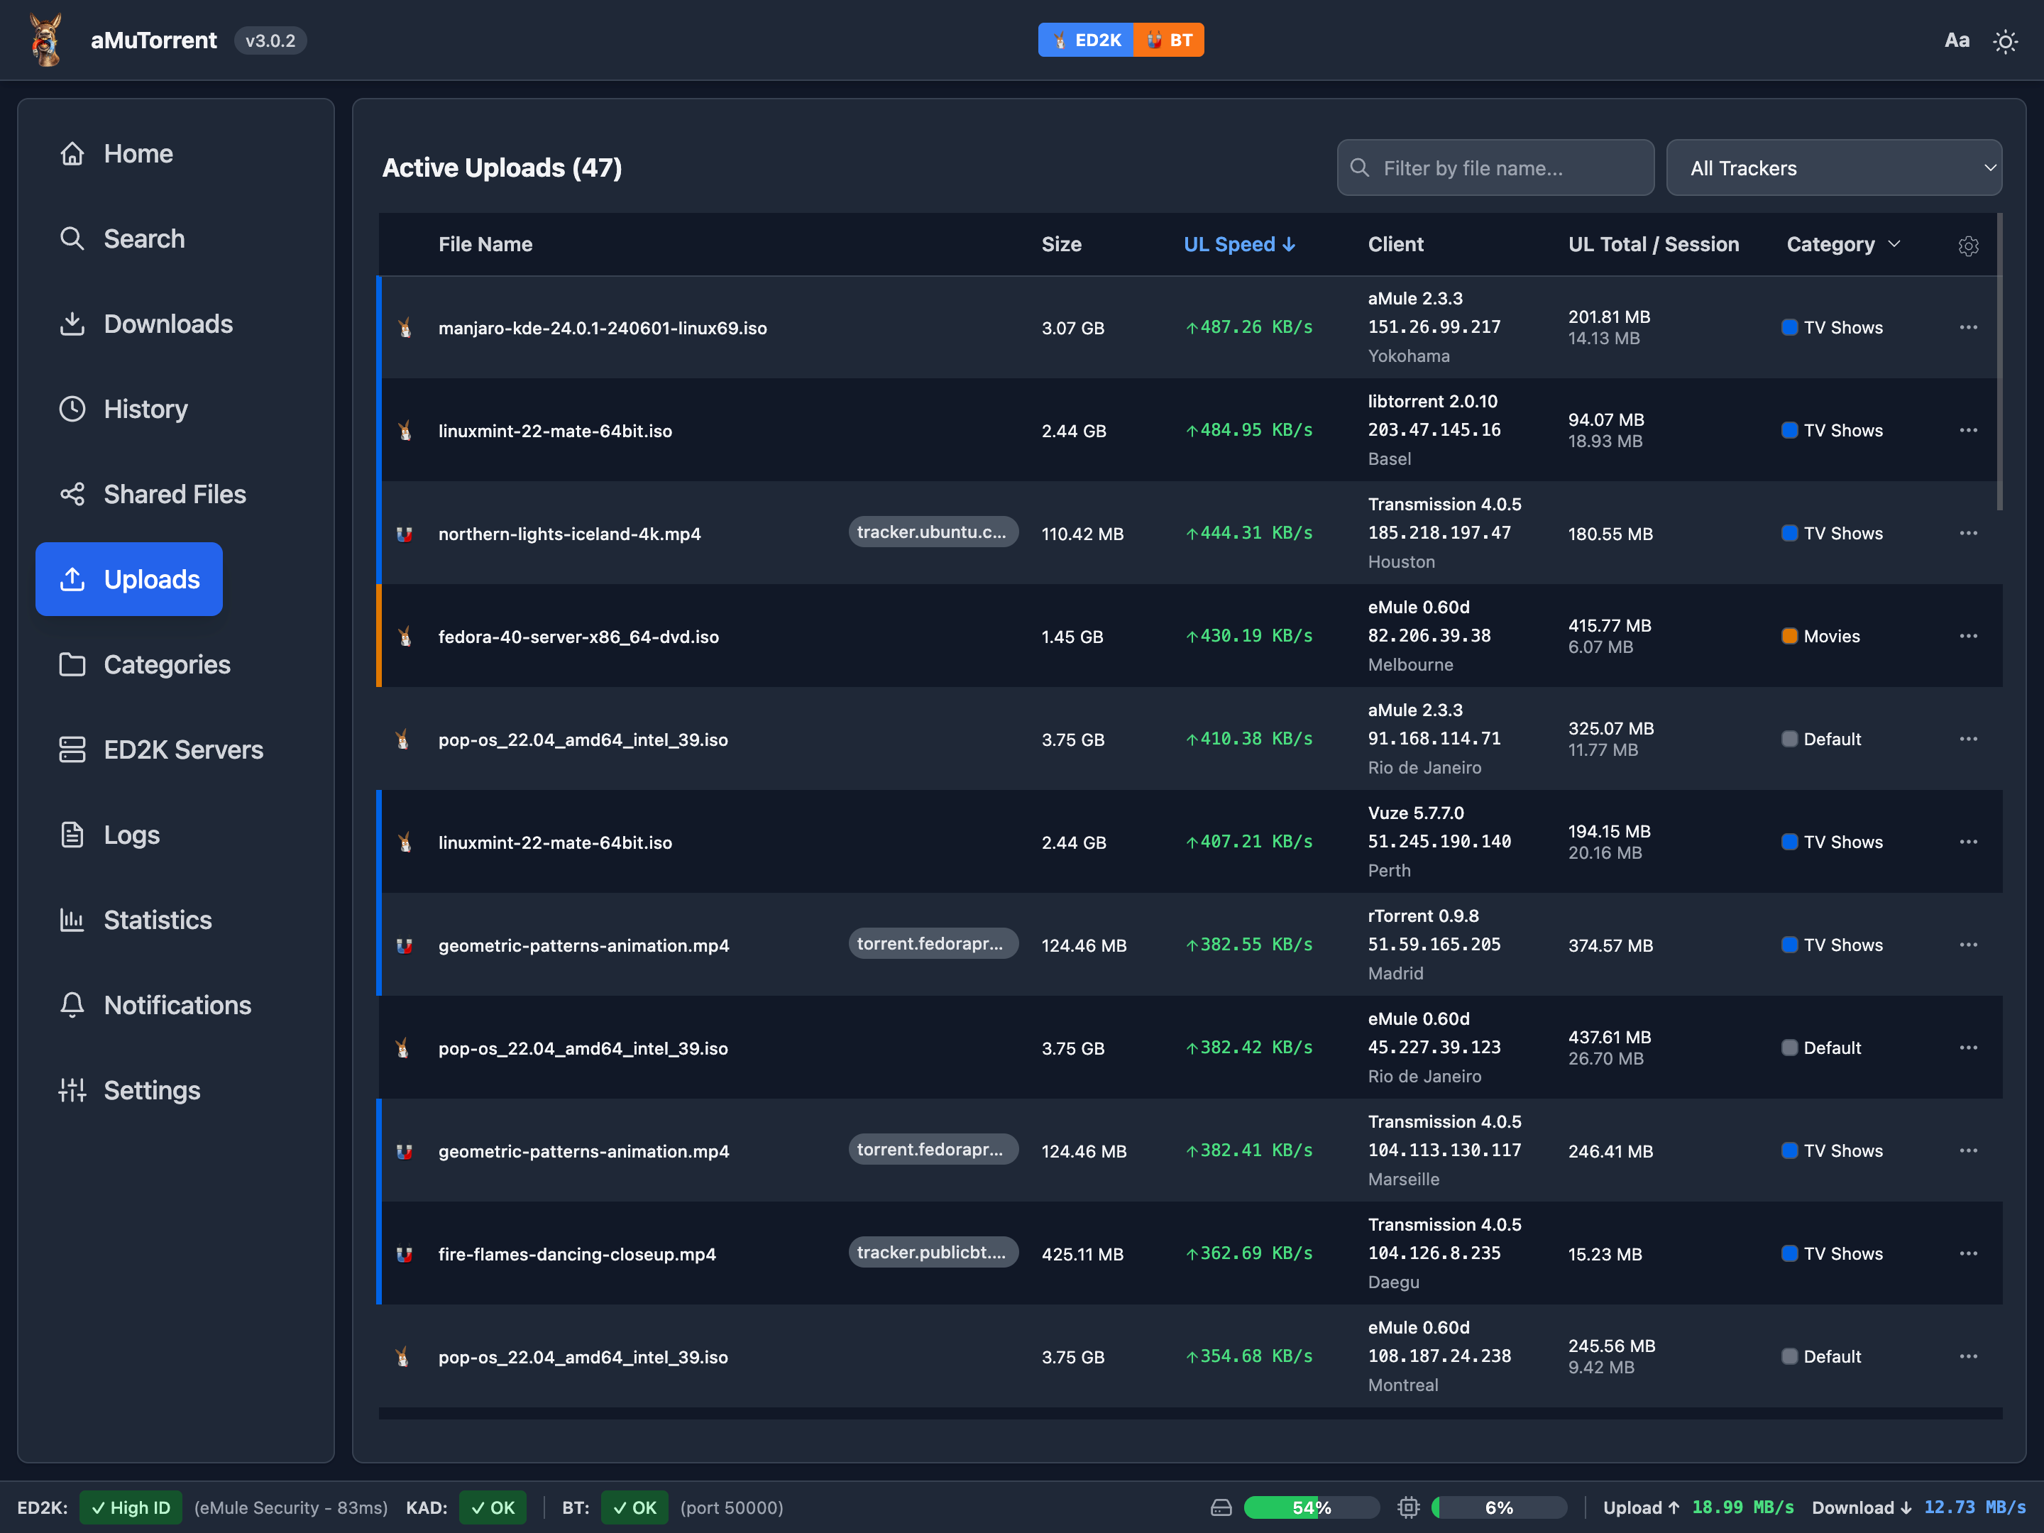Click the Movies category orange swatch

point(1789,636)
